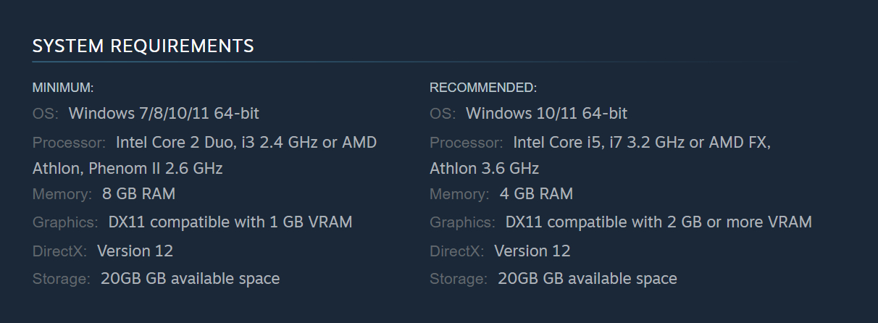Click Version 12 under Recommended DirectX
The image size is (878, 323).
pyautogui.click(x=532, y=251)
